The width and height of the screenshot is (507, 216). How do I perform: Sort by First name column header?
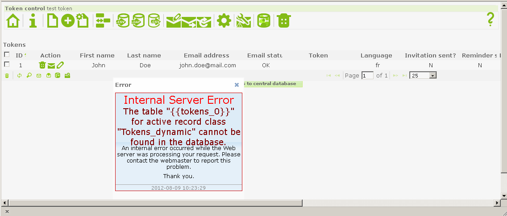pyautogui.click(x=97, y=56)
